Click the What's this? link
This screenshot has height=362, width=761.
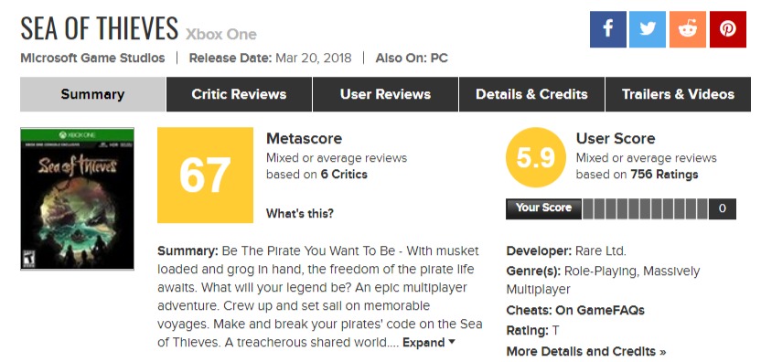(300, 214)
